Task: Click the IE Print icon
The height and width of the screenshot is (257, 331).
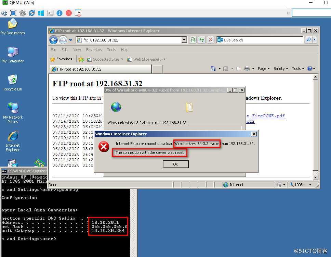Action: tap(247, 69)
